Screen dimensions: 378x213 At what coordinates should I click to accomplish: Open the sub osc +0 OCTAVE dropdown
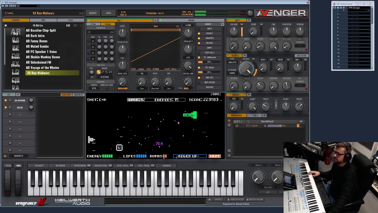coord(105,77)
